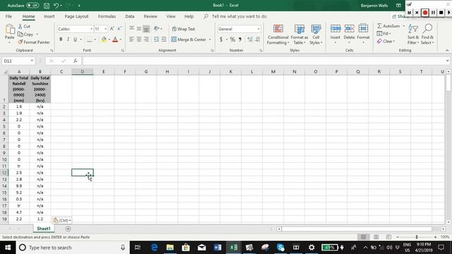Switch to Page Layout view in status bar
Image resolution: width=452 pixels, height=254 pixels.
click(376, 237)
